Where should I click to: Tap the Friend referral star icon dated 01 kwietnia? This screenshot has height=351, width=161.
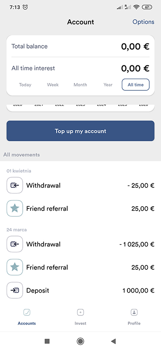(15, 208)
